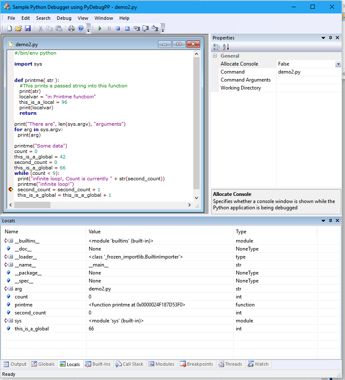Click the Step Over debug icon

[x=146, y=29]
